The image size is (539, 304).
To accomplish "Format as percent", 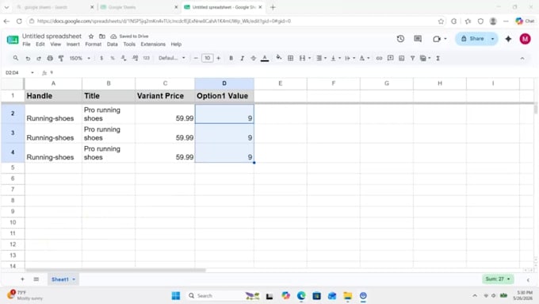I will point(113,58).
